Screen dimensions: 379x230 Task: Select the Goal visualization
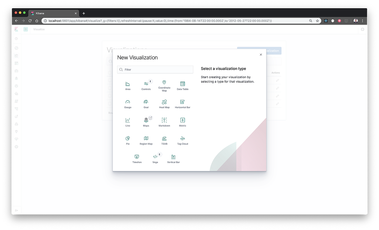146,104
